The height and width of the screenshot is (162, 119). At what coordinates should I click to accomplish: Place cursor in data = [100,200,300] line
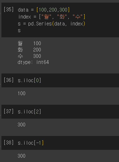44,10
